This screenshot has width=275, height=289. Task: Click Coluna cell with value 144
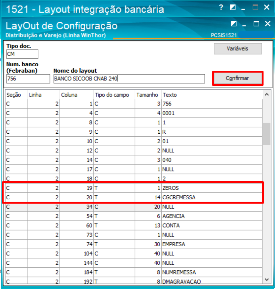coord(76,263)
